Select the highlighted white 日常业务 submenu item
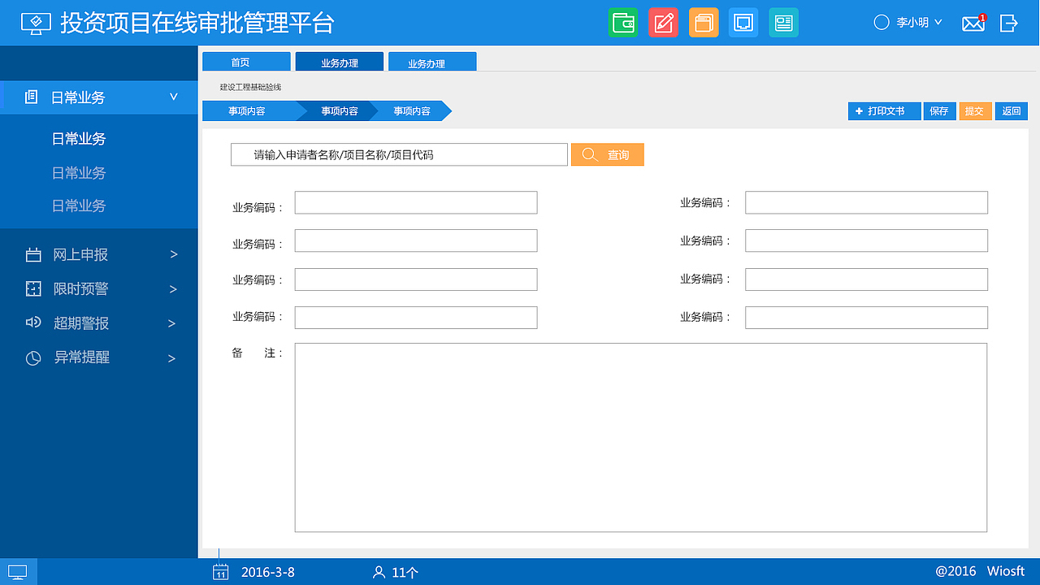The height and width of the screenshot is (585, 1040). [x=79, y=139]
